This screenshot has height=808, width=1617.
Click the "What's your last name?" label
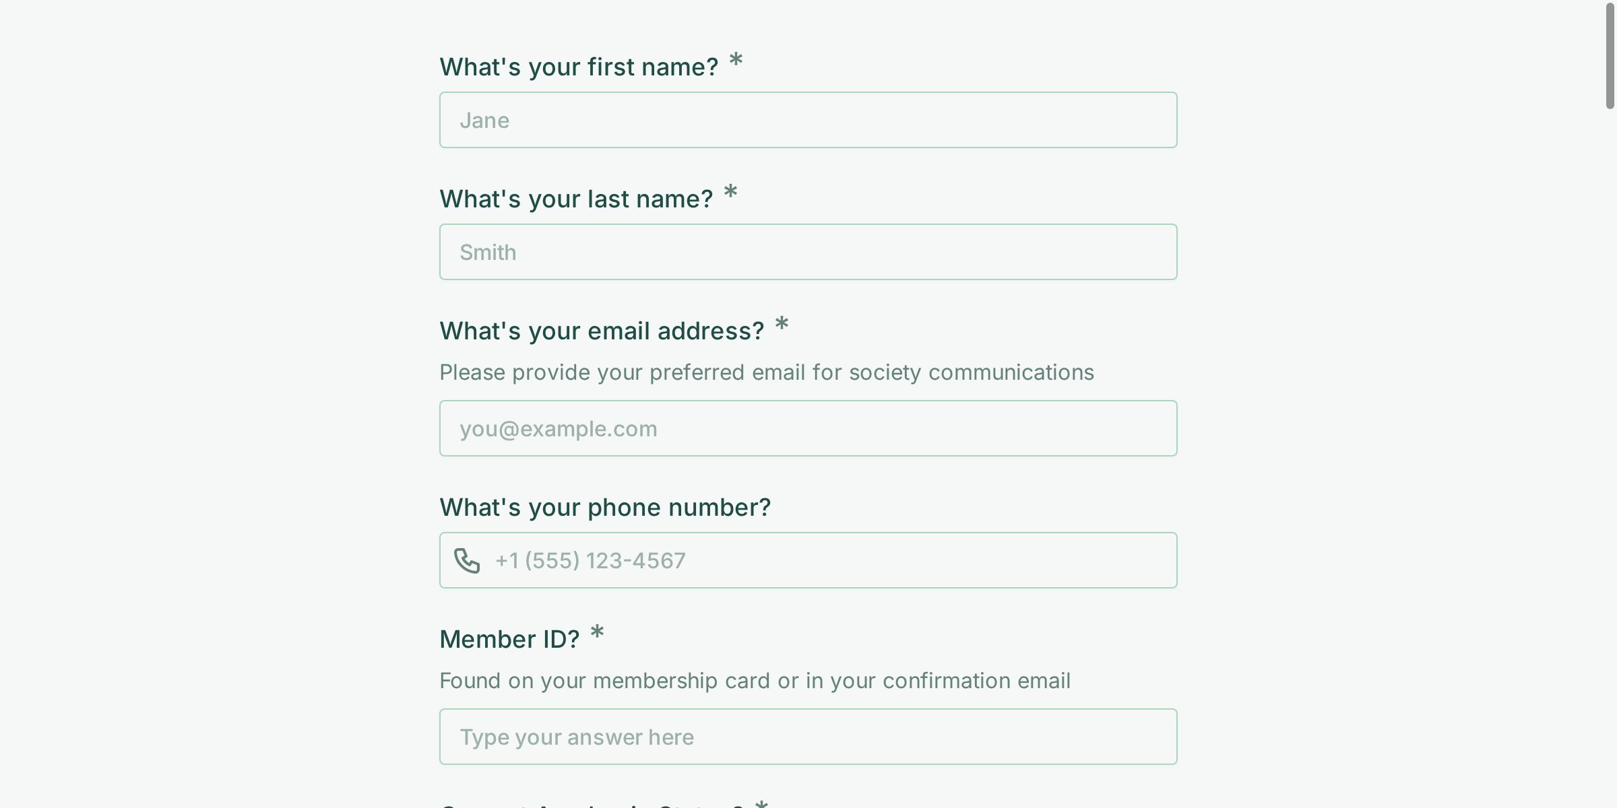(576, 199)
